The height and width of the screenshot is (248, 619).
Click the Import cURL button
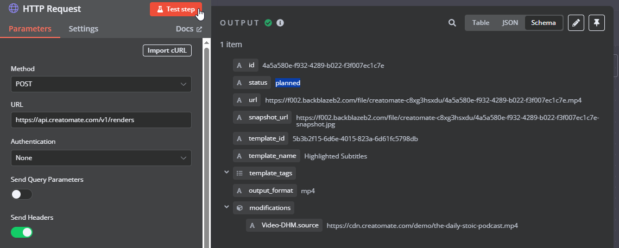[x=167, y=50]
